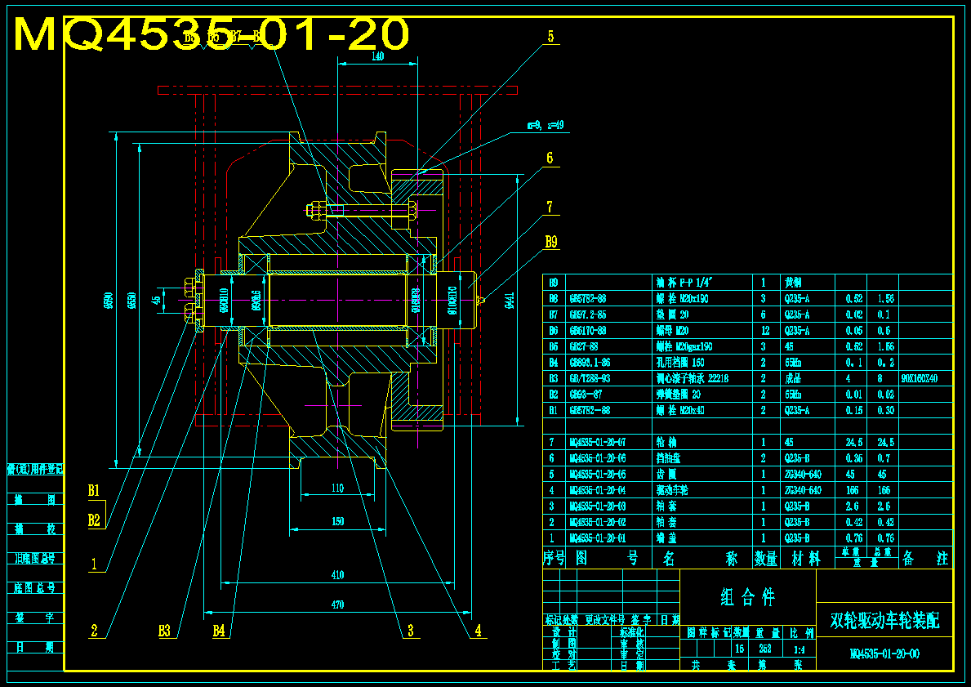Click callout number '7' right of drawing

[x=550, y=207]
